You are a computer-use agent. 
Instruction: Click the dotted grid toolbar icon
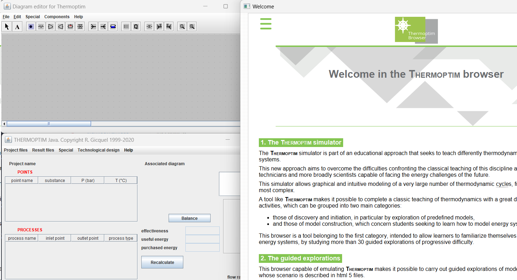126,27
